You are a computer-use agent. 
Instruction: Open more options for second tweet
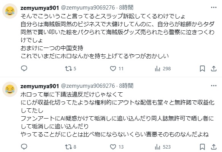214,85
